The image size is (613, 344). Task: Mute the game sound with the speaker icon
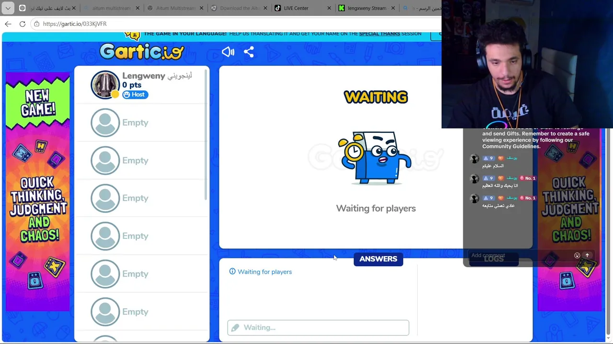228,52
